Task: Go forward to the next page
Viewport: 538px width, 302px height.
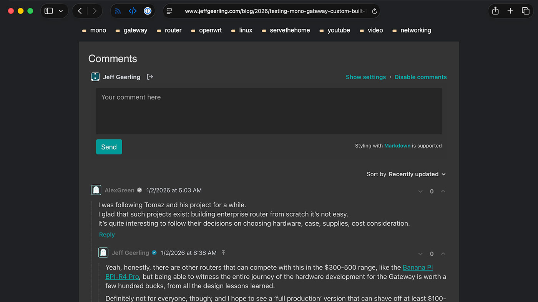Action: click(95, 11)
